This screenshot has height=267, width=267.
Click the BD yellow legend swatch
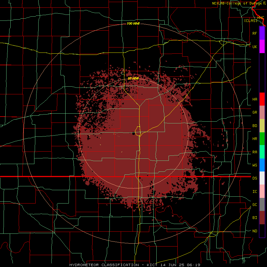(262, 126)
